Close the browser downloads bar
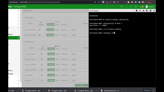164x92 pixels. click(154, 90)
